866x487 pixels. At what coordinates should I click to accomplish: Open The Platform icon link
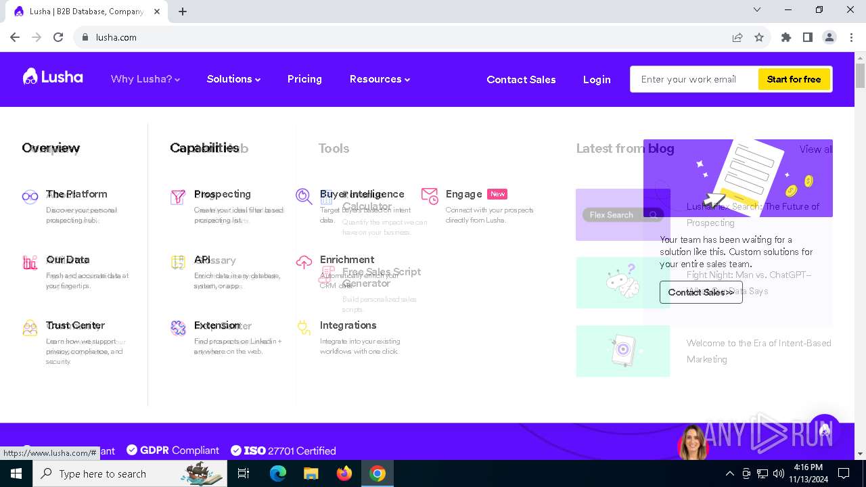click(x=30, y=197)
